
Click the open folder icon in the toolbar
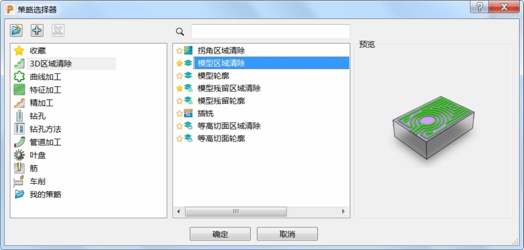16,30
